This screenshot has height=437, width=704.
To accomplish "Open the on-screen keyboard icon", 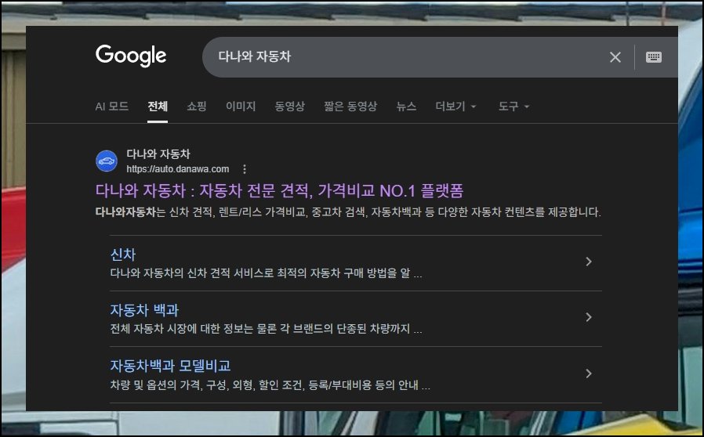I will point(653,57).
